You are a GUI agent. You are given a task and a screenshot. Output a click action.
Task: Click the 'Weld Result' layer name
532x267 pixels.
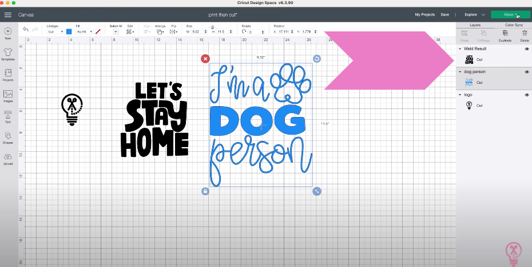pos(475,48)
